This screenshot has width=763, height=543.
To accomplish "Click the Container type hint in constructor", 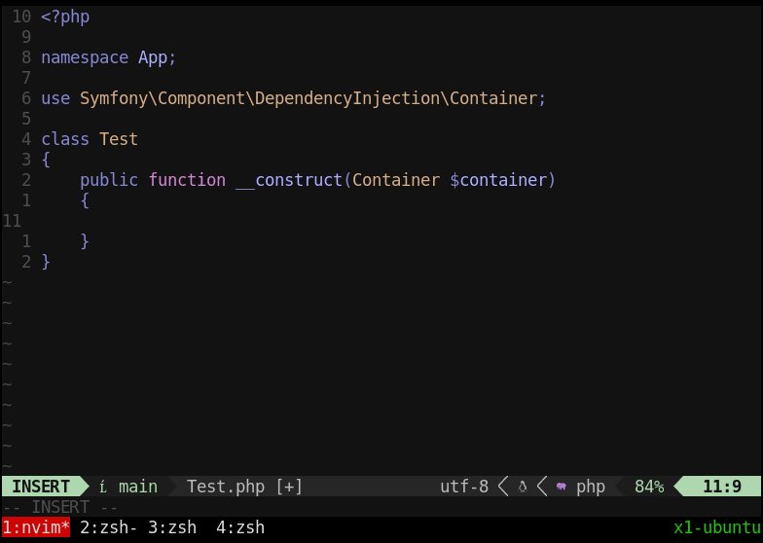I will (396, 180).
